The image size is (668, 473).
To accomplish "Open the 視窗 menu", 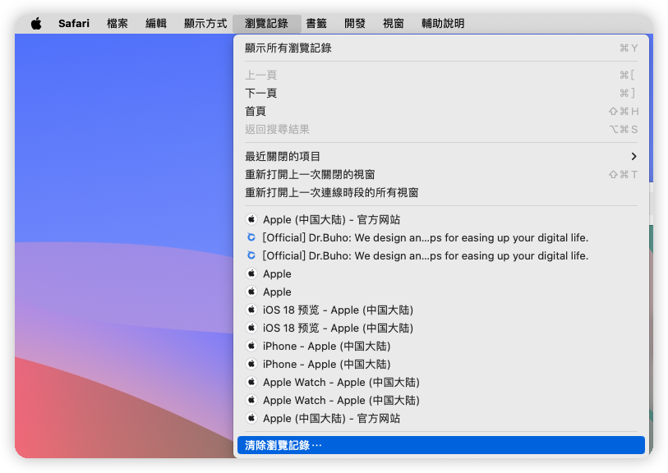I will (394, 24).
